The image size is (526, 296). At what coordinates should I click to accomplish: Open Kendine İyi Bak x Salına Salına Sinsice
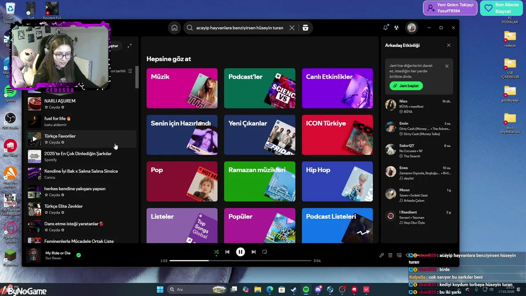[81, 174]
